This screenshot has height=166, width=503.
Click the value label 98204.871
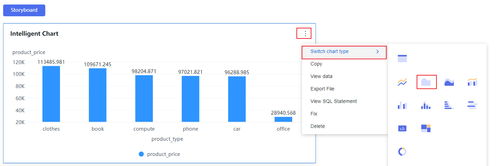[x=144, y=71]
